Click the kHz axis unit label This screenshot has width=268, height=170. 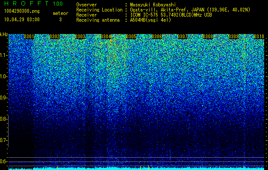(4, 34)
